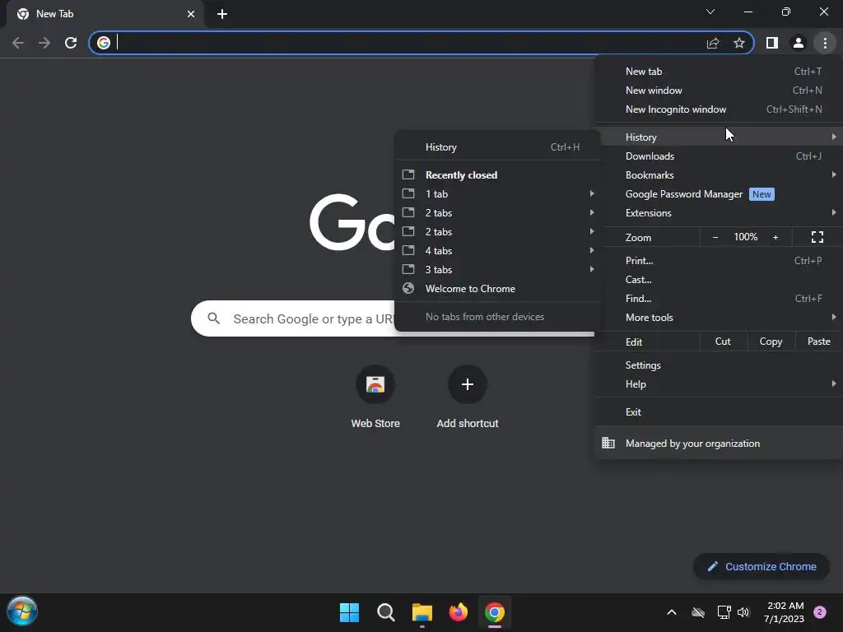Increase zoom with the plus button
This screenshot has width=843, height=632.
pyautogui.click(x=775, y=237)
